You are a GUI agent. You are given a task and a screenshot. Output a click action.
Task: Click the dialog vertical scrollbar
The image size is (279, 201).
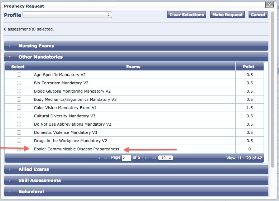coord(273,89)
